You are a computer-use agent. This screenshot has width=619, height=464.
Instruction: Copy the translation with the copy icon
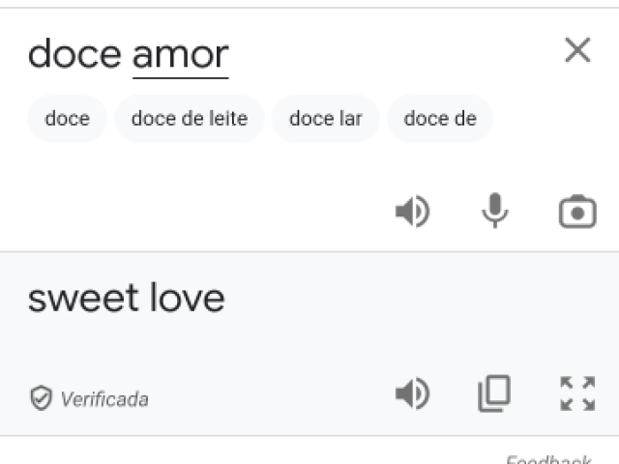494,393
